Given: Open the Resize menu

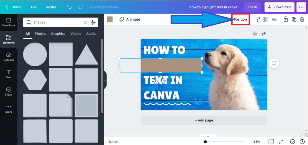Looking at the screenshot, I should coord(51,7).
